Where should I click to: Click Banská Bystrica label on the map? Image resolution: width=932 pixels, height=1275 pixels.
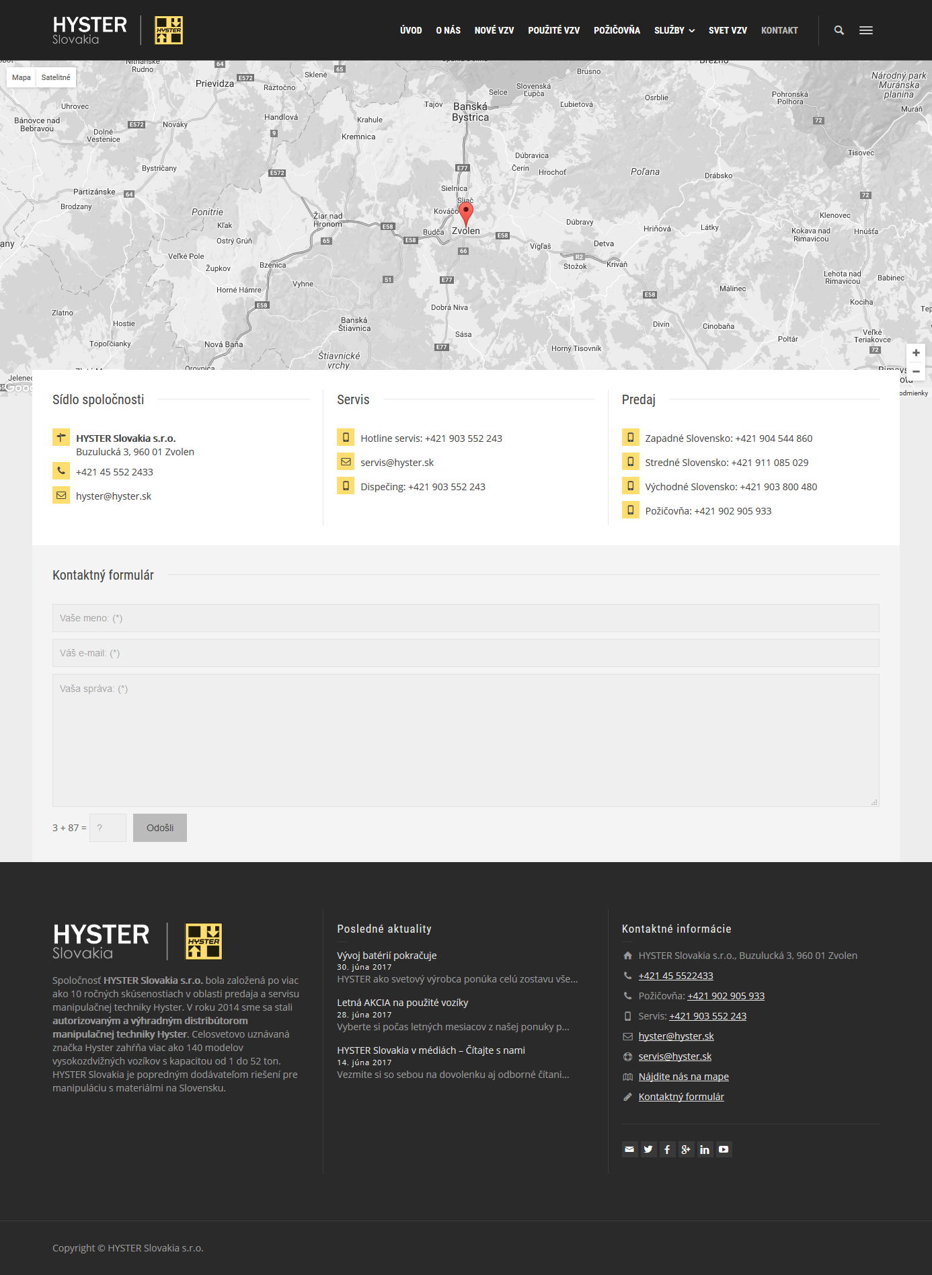(x=471, y=112)
